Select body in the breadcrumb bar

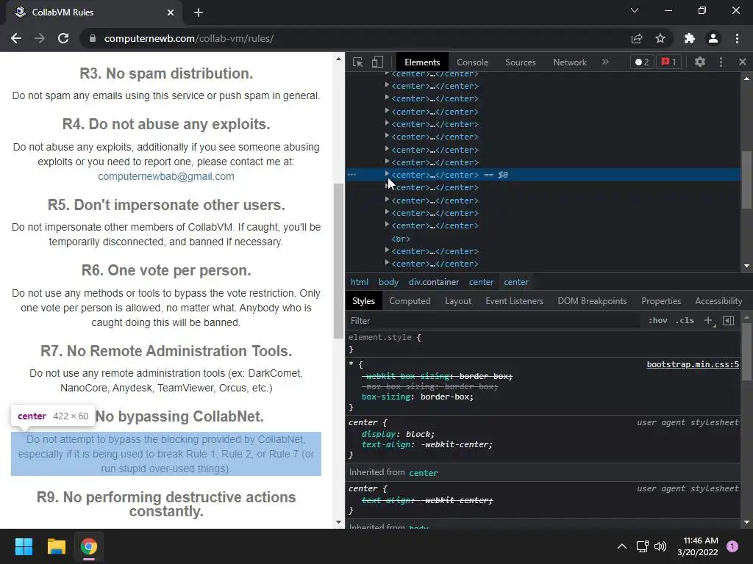(388, 282)
